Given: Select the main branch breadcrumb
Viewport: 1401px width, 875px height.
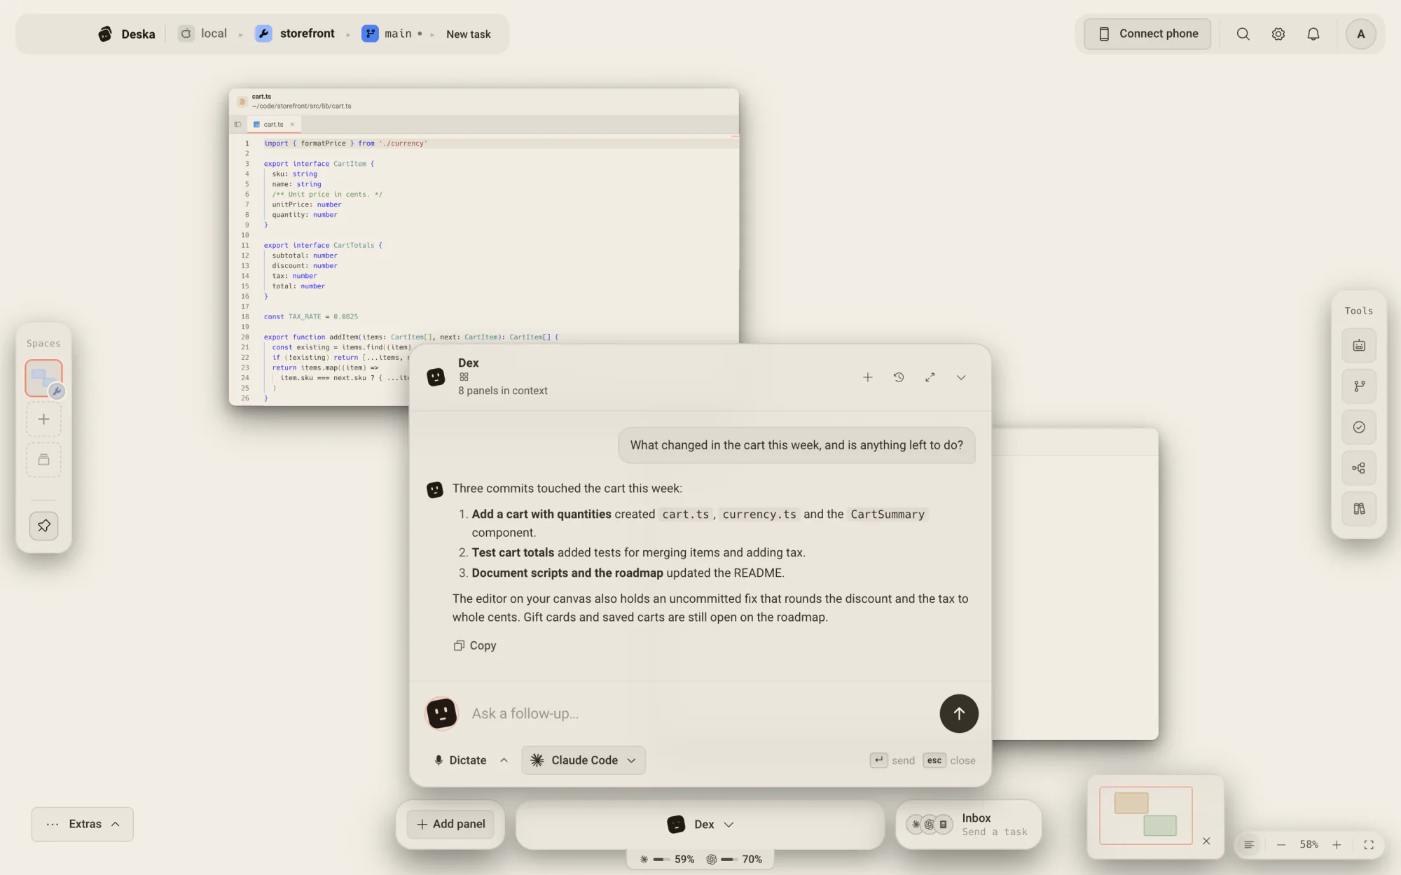Looking at the screenshot, I should pos(392,34).
